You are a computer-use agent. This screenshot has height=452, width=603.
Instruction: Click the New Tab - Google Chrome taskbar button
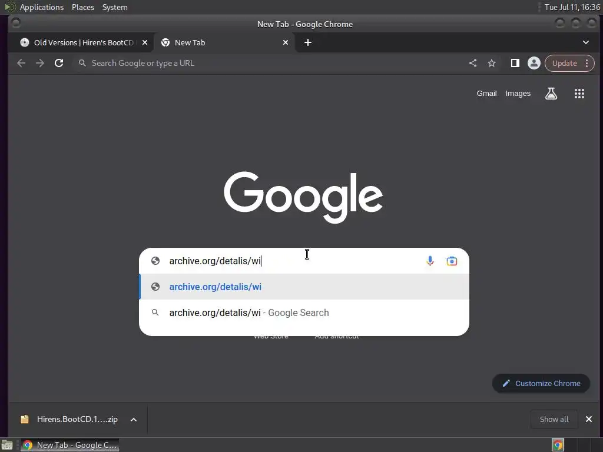[69, 445]
